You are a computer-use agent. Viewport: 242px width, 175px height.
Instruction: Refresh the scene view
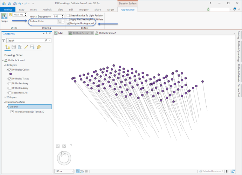coord(233,171)
